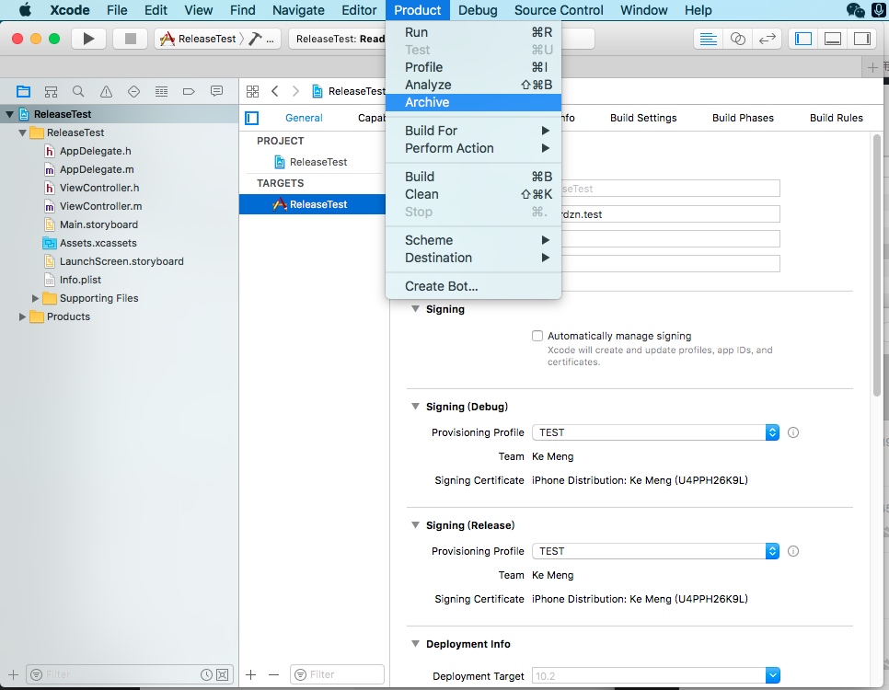889x690 pixels.
Task: Choose Clean in Product menu
Action: tap(473, 194)
